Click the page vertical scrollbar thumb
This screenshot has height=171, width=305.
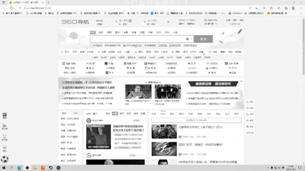click(303, 46)
